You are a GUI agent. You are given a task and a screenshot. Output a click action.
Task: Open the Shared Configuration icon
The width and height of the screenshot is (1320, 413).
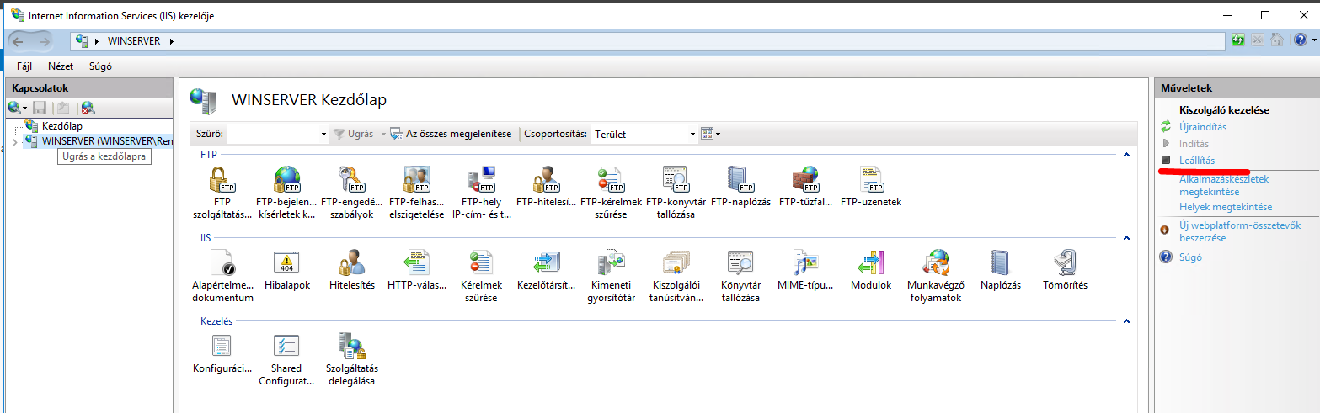[286, 346]
